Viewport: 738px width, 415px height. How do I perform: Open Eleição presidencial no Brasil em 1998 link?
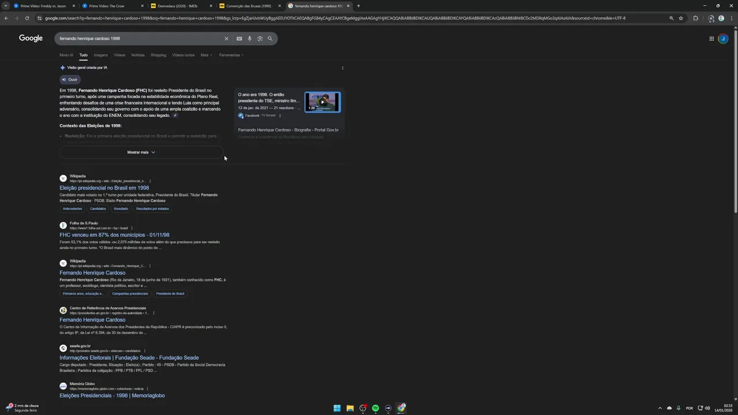[x=104, y=188]
